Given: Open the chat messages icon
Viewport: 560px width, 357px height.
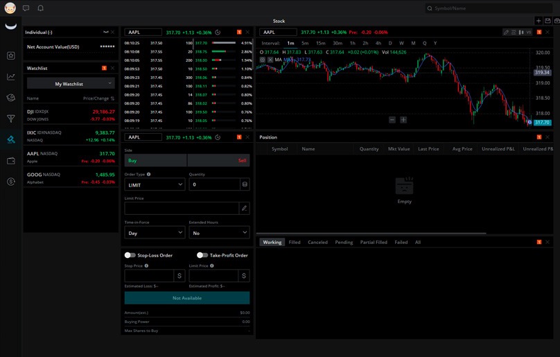Looking at the screenshot, I should 26,8.
